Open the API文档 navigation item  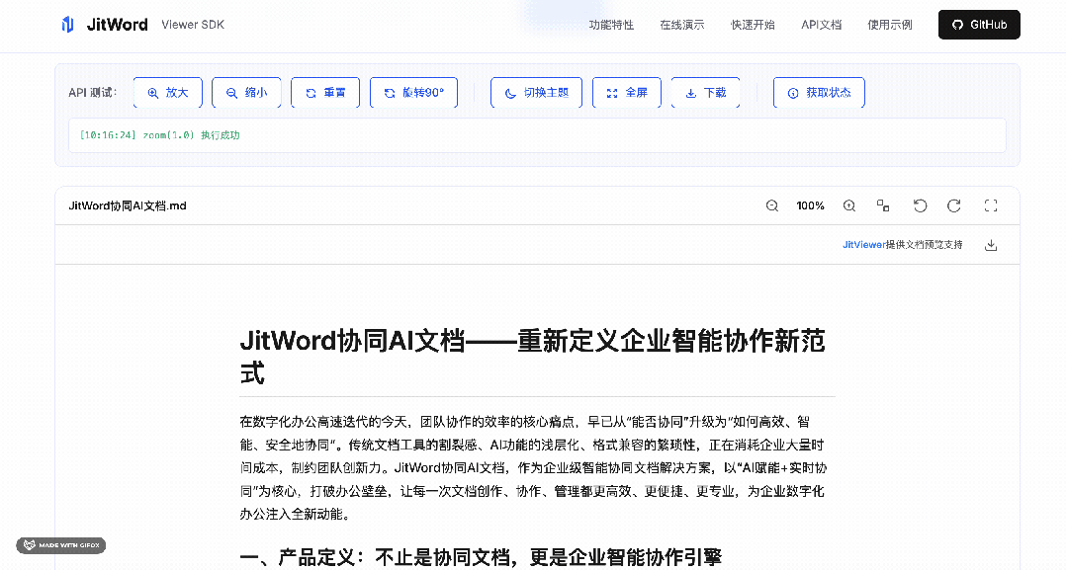coord(821,25)
